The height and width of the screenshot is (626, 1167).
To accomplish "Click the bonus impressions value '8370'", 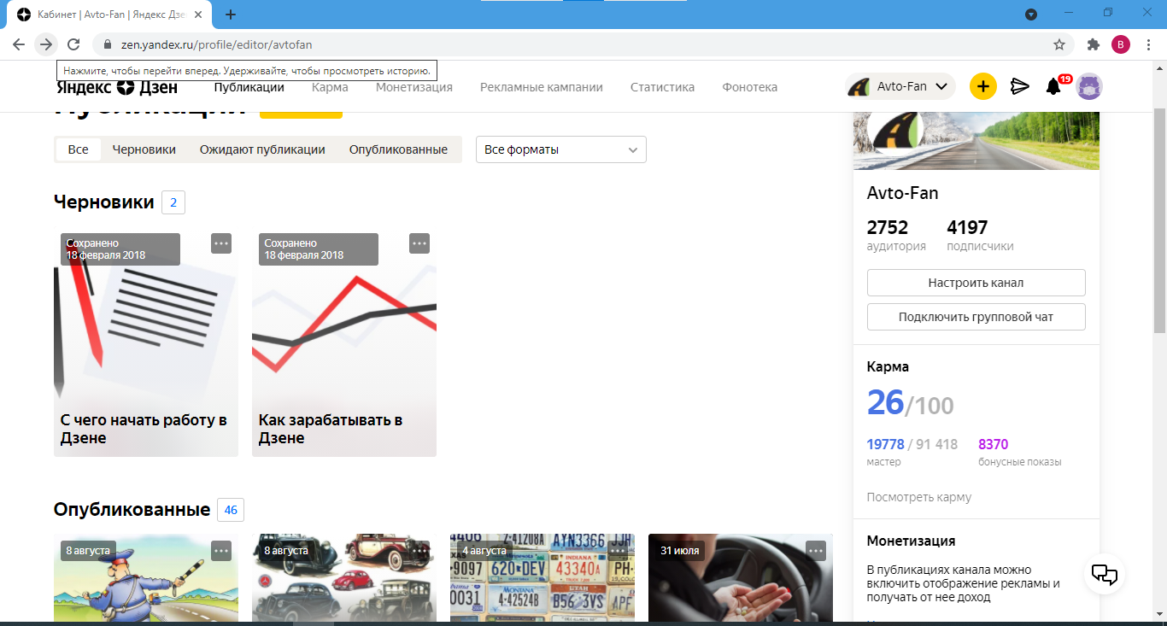I will pos(994,444).
